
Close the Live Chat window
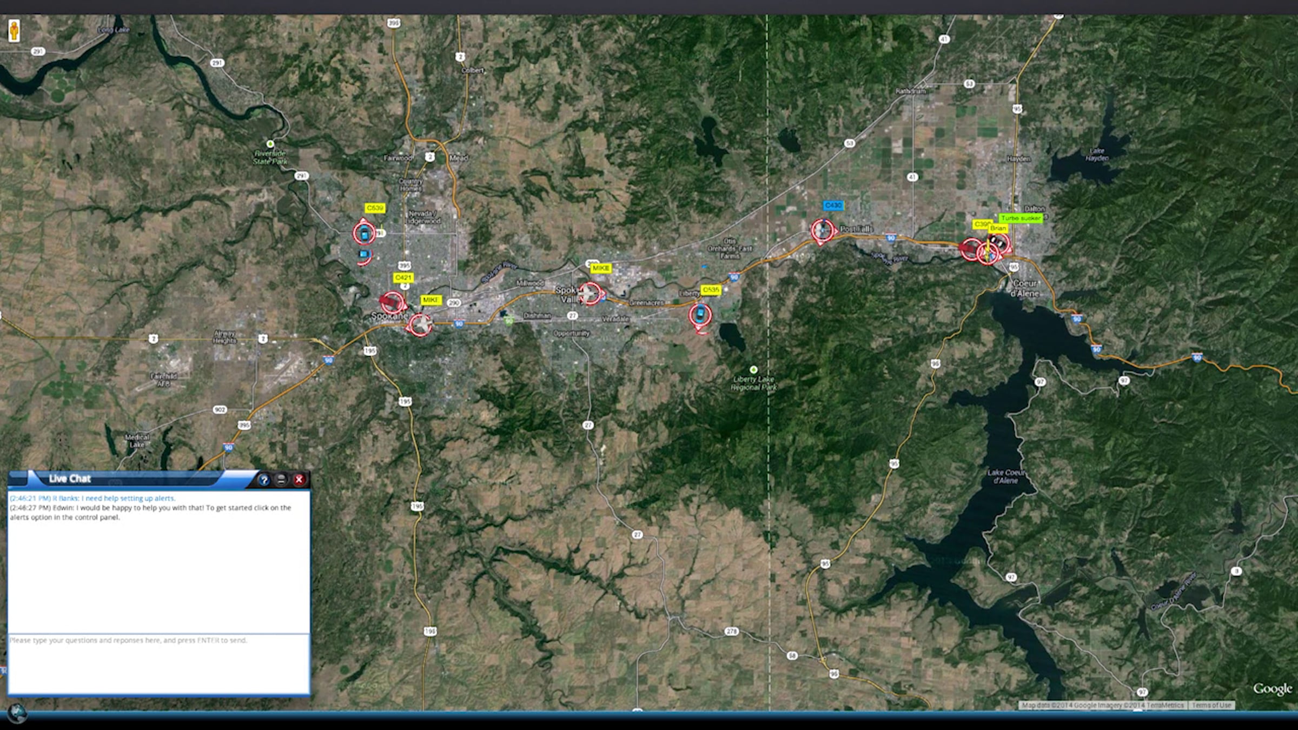coord(299,480)
